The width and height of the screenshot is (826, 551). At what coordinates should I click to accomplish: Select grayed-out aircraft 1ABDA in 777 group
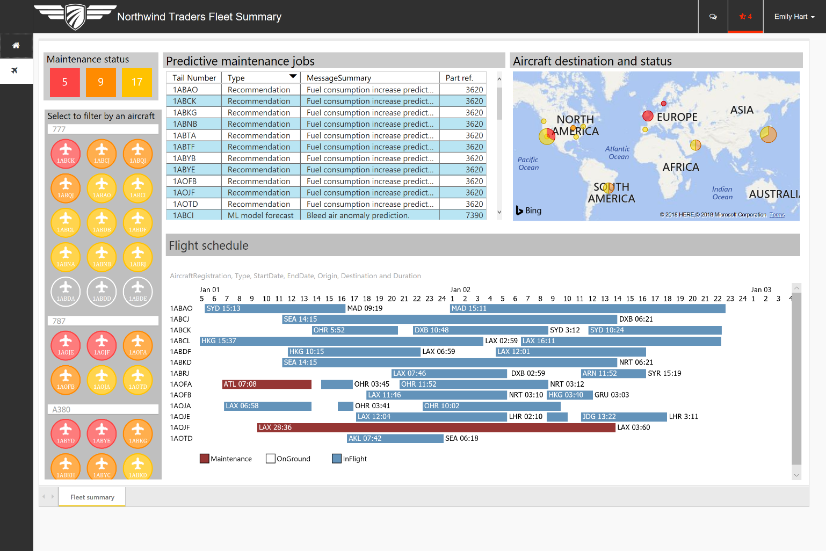66,292
